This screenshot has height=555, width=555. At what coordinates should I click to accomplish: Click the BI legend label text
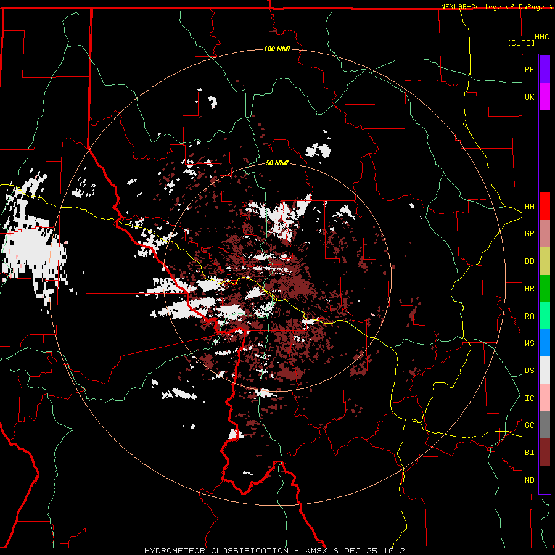[529, 453]
